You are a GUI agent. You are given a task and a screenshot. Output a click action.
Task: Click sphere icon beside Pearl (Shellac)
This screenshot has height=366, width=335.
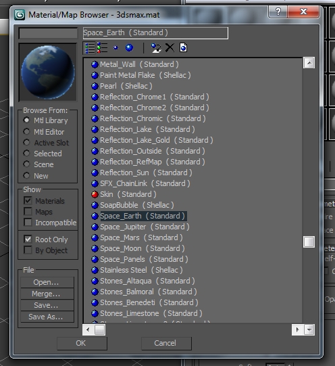pos(95,87)
